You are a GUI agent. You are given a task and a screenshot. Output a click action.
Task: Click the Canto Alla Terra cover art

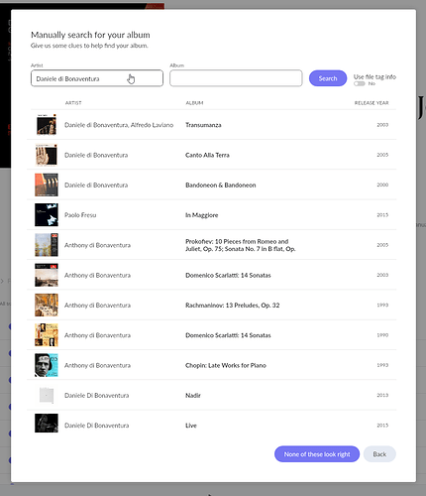[47, 155]
